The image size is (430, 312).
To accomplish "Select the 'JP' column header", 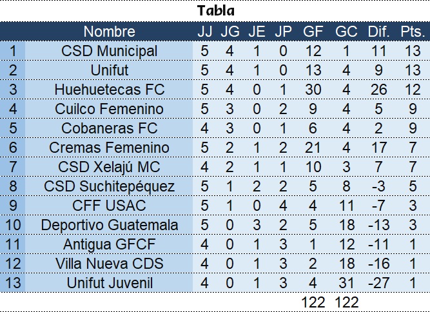I will click(x=283, y=32).
